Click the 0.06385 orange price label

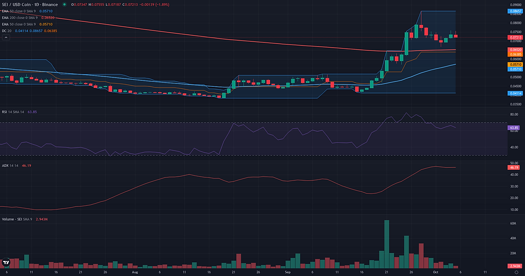pyautogui.click(x=515, y=54)
